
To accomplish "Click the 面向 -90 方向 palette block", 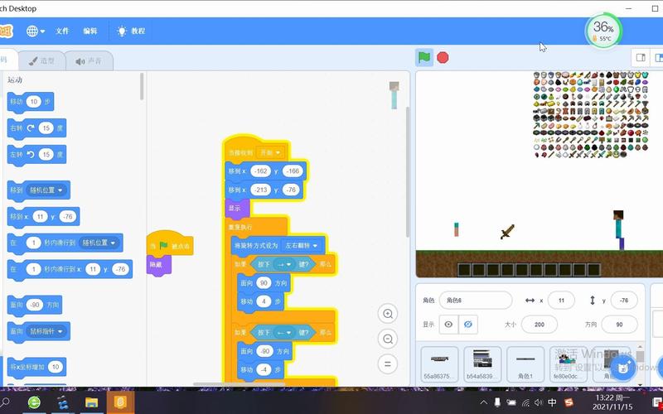I will tap(35, 305).
